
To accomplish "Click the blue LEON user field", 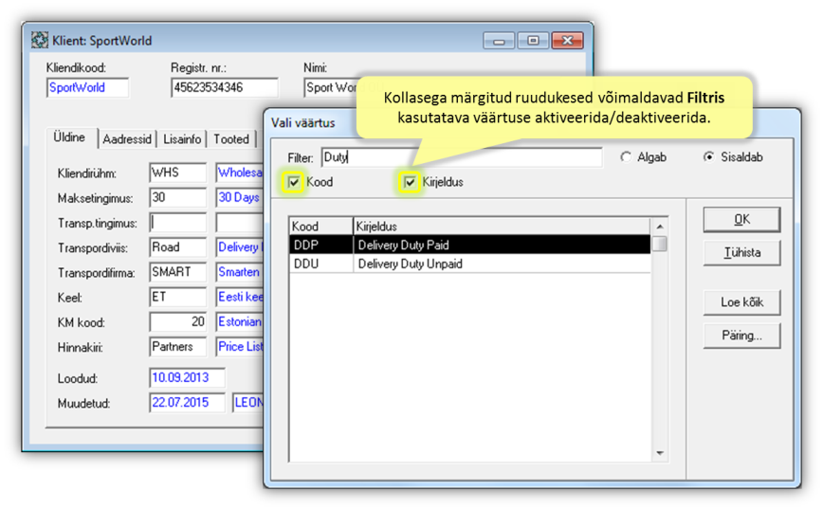I will click(x=247, y=403).
